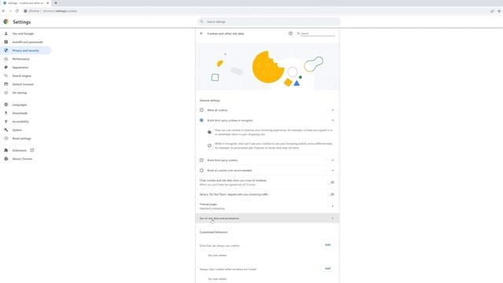Viewport: 503px width, 283px height.
Task: Open See all site data and permissions
Action: coord(267,219)
